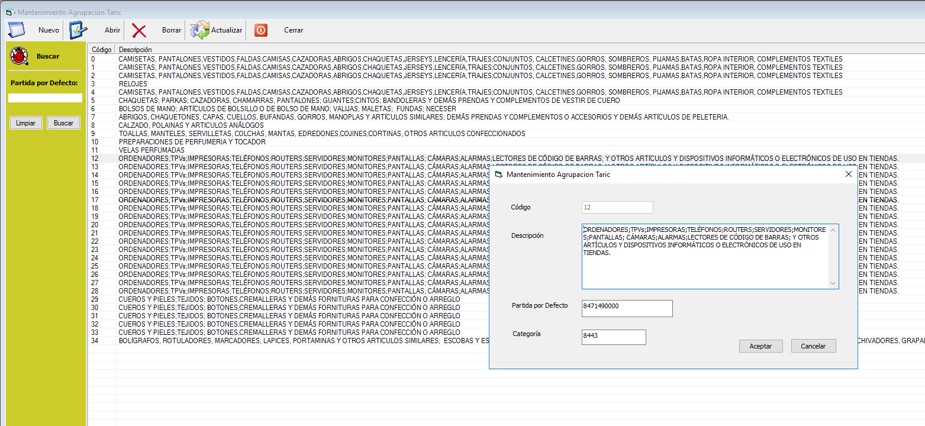Select row 3 RELOJES in the list

133,84
